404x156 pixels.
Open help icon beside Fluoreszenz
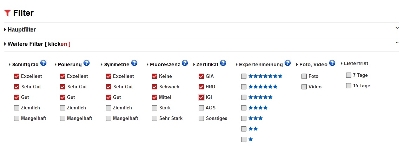click(185, 63)
